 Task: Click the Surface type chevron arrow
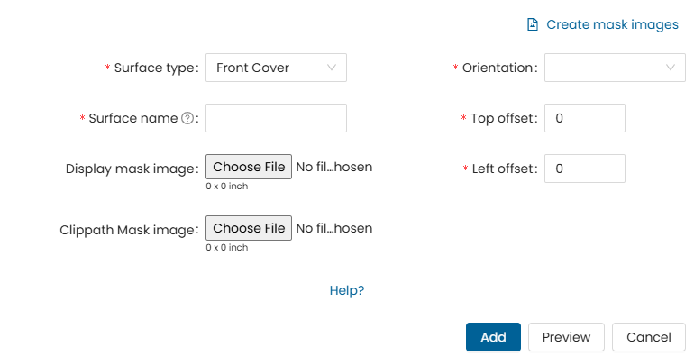point(332,68)
